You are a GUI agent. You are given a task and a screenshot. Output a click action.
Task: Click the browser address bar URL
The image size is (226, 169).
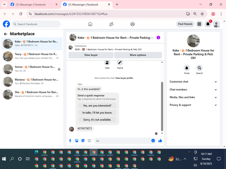[x=71, y=14]
